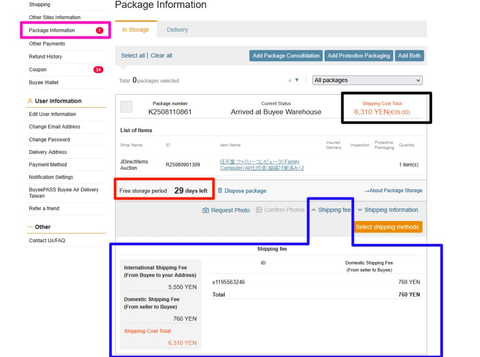Switch to the Delivery tab
Image resolution: width=480 pixels, height=357 pixels.
tap(177, 30)
